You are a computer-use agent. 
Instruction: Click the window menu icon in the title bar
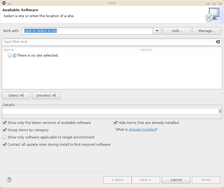coord(3,3)
